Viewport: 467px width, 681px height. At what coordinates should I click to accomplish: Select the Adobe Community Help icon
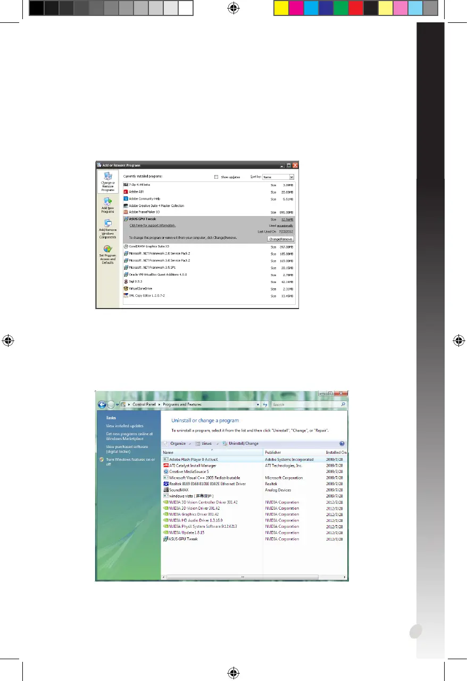tap(126, 198)
